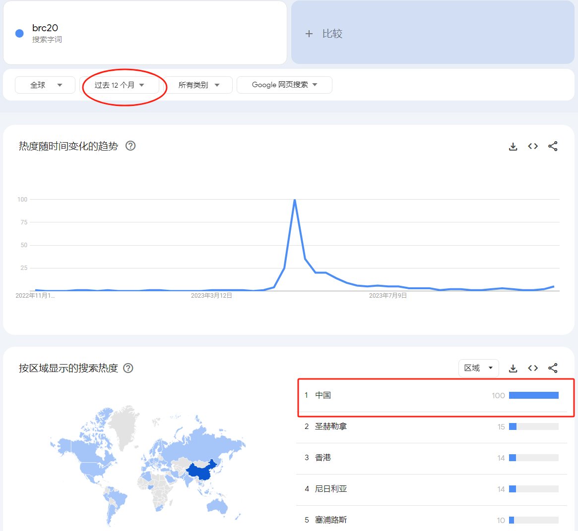Click China highlighted on the world map
Viewport: 578px width, 531px height.
pos(201,471)
